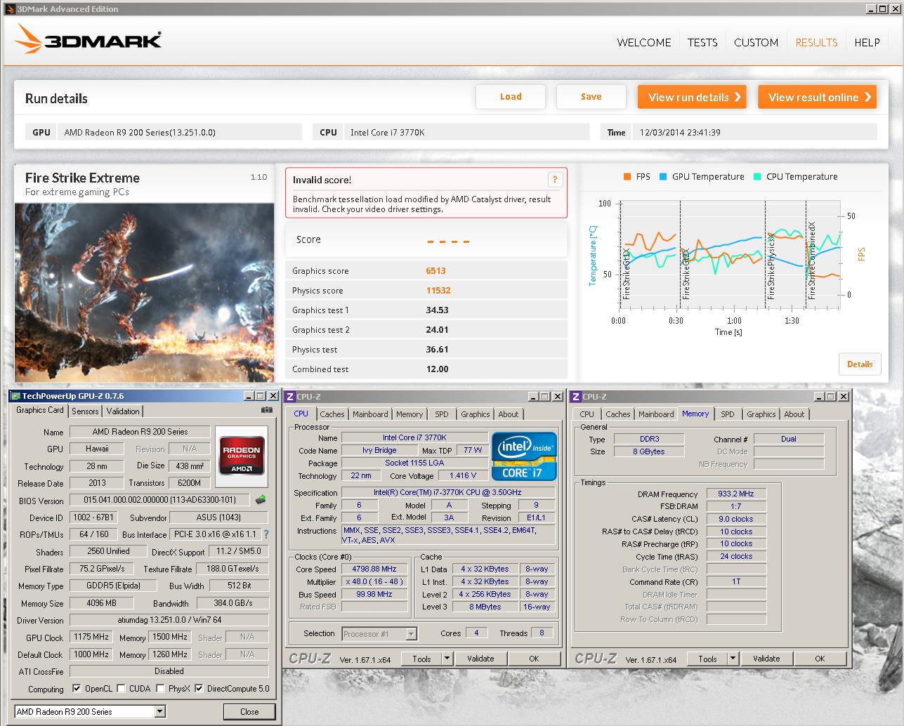The image size is (904, 726).
Task: Click the DRAM Frequency value 933.2 MHz
Action: pos(736,494)
